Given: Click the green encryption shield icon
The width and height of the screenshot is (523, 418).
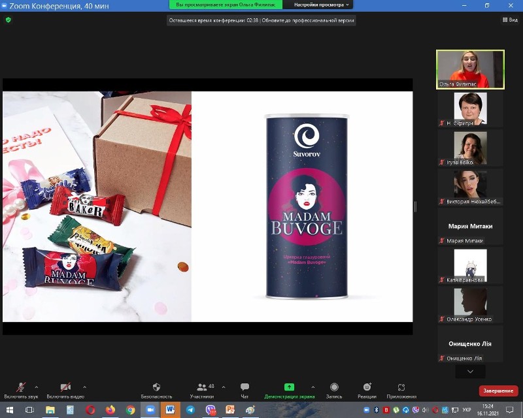Looking at the screenshot, I should (x=8, y=20).
